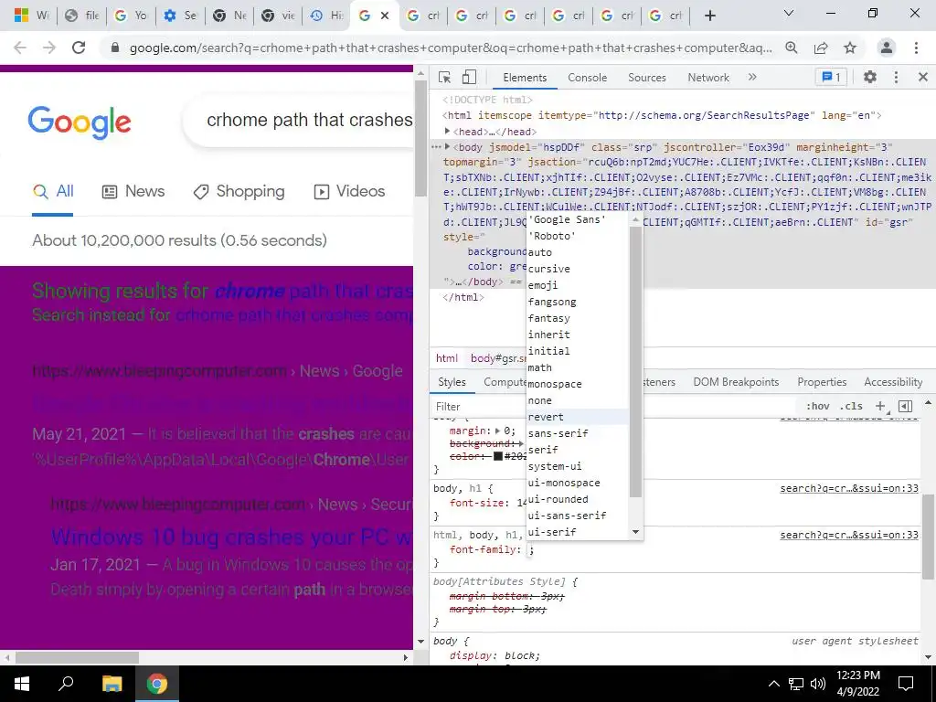Open the Videos search filter
Screen dimensions: 936x702
pyautogui.click(x=349, y=192)
